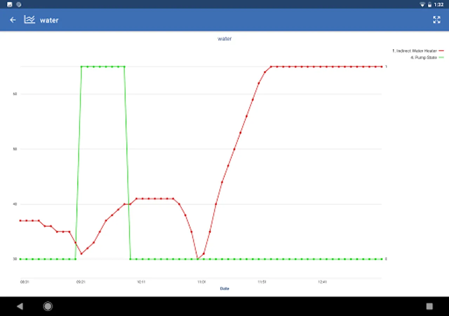Tap the battery status icon

pyautogui.click(x=429, y=5)
